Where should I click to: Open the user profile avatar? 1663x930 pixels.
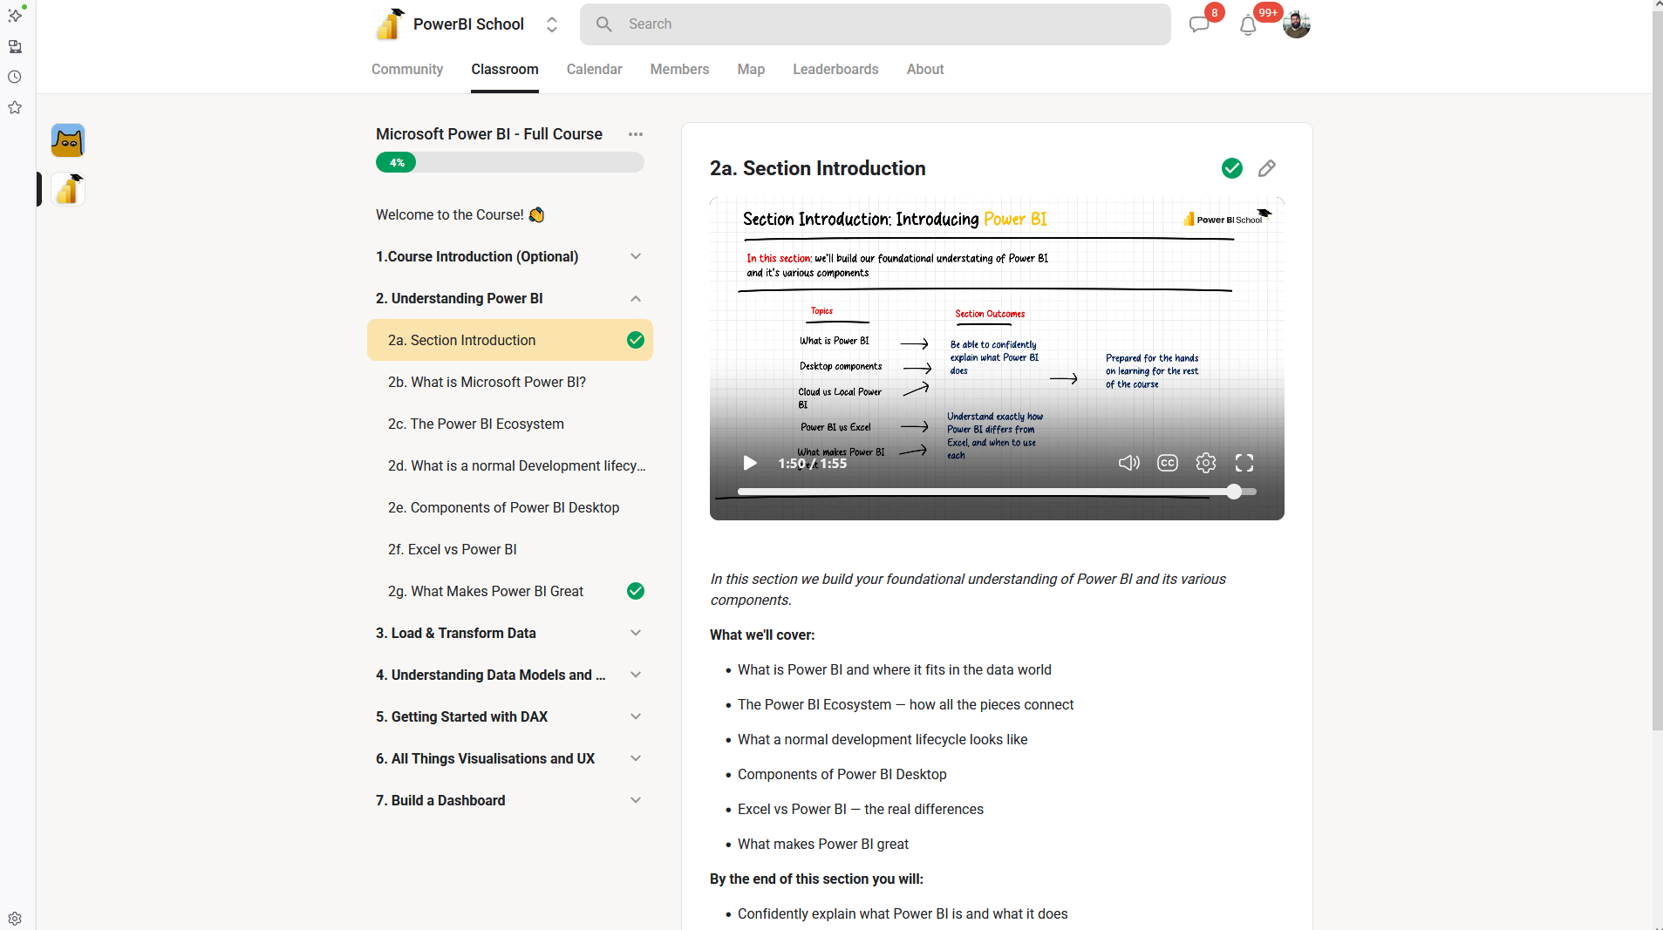click(1297, 24)
